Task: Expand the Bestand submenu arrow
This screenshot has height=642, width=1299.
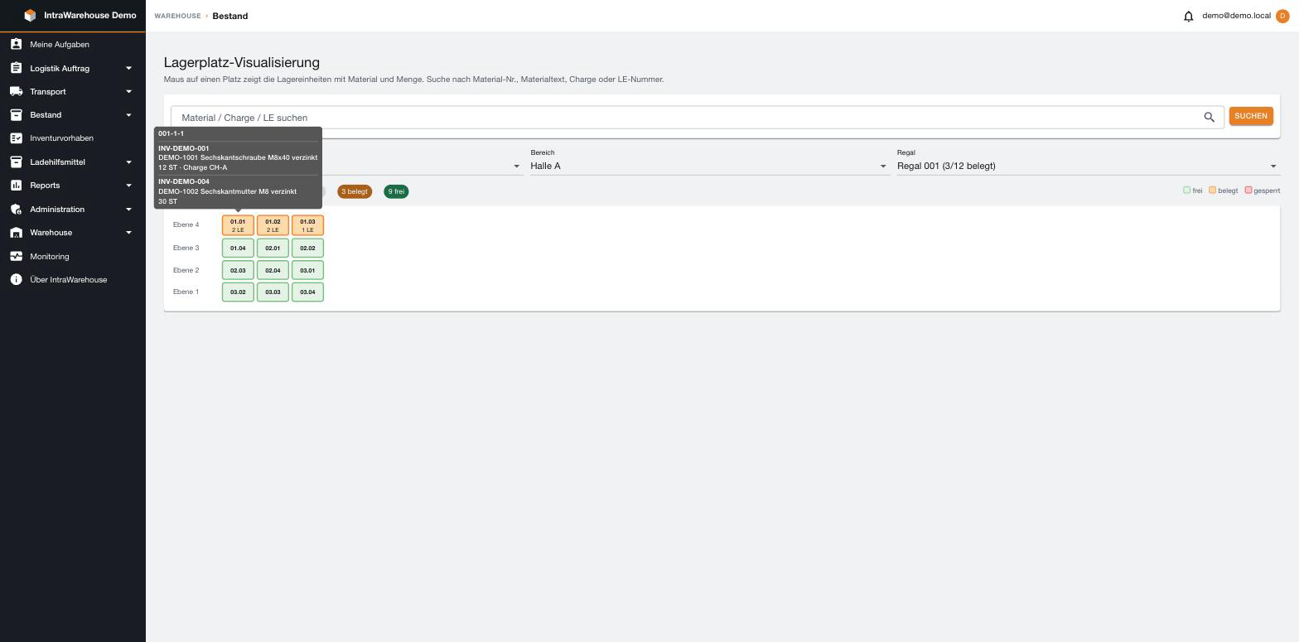Action: (x=128, y=115)
